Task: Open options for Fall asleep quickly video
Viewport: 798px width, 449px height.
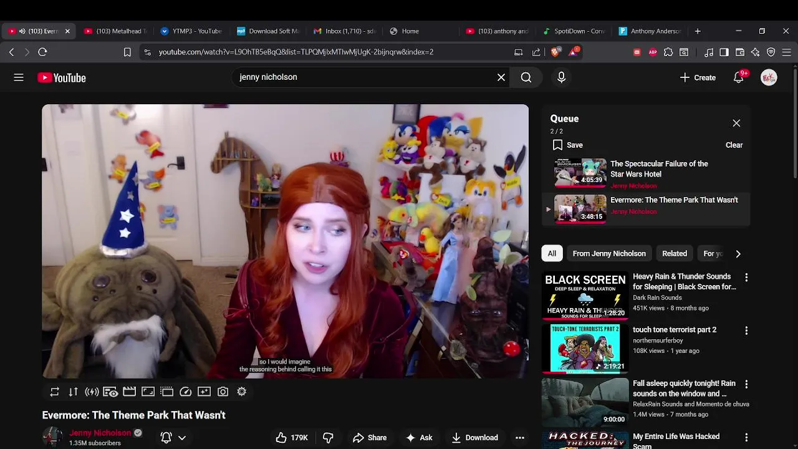Action: point(746,384)
